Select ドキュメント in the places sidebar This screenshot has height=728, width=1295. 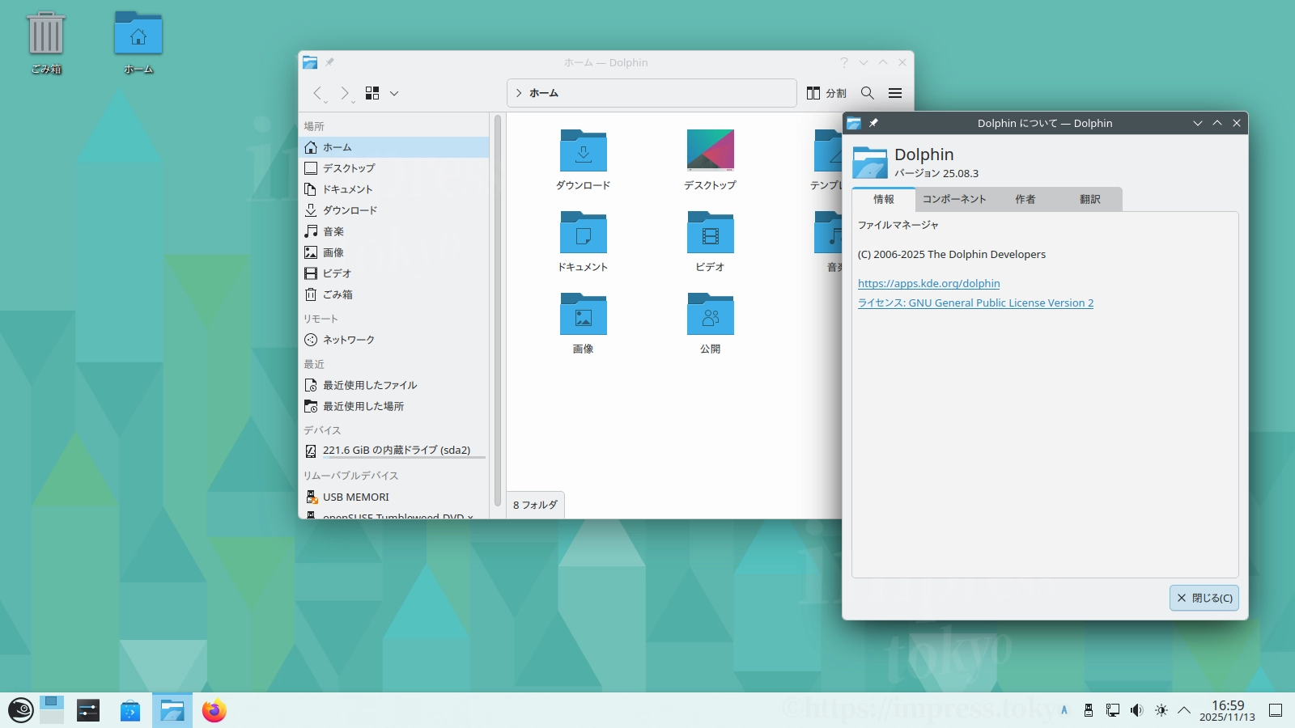pyautogui.click(x=394, y=189)
